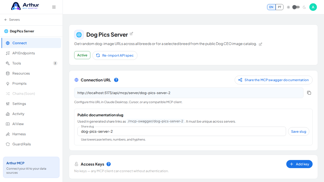The height and width of the screenshot is (182, 324).
Task: Open the Tools section
Action: point(31,63)
